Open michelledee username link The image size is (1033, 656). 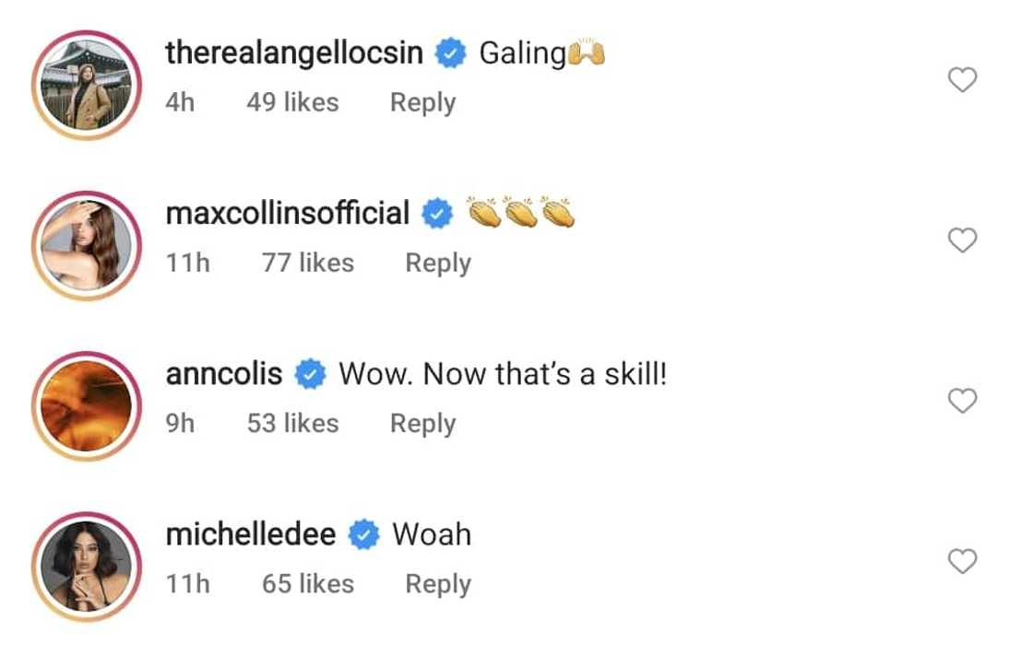251,534
